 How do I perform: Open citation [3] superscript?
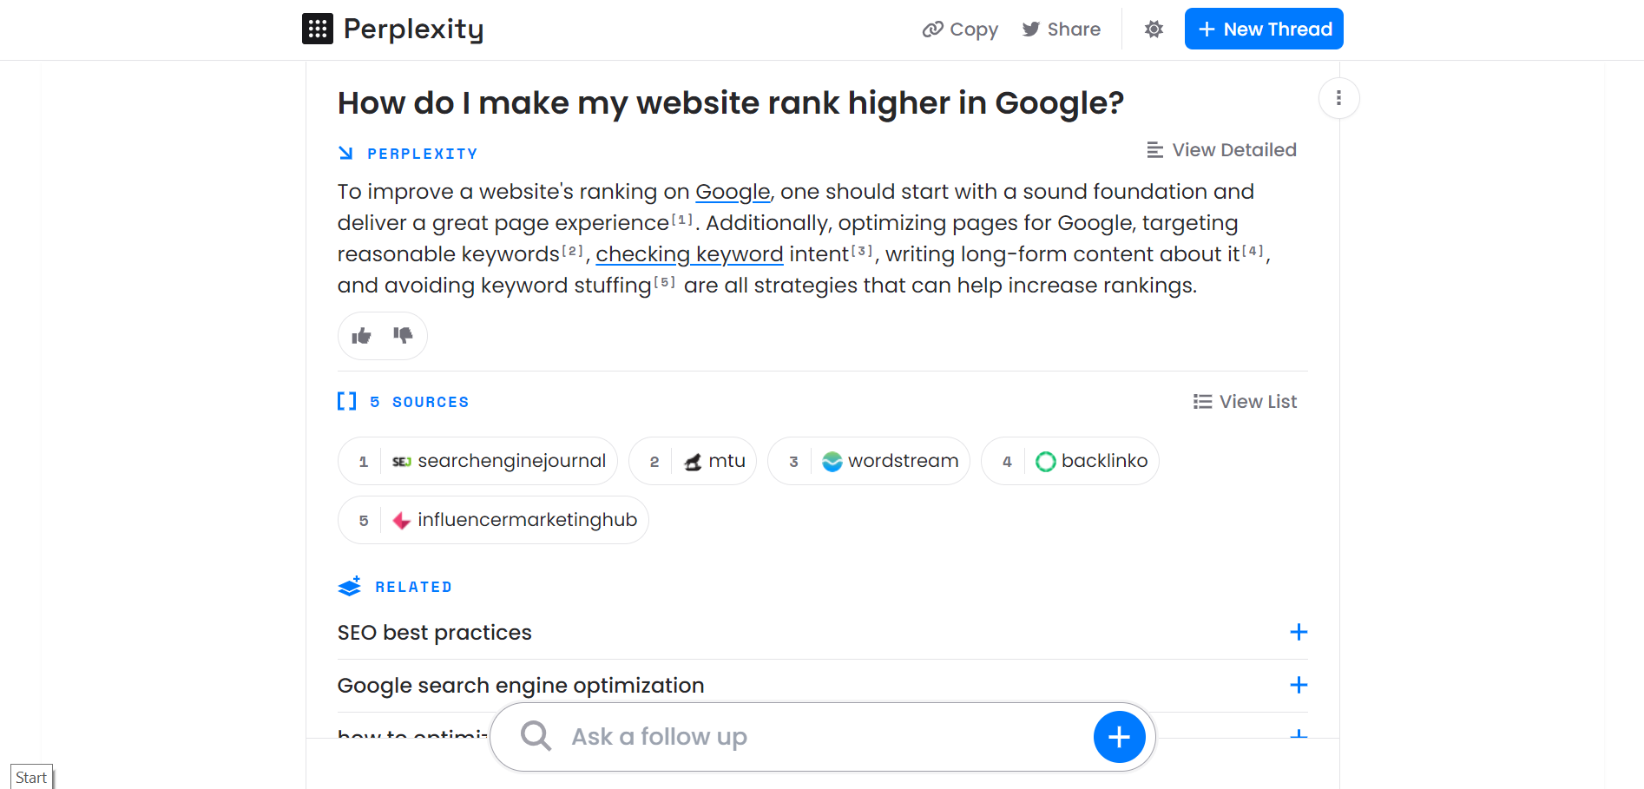click(x=862, y=251)
